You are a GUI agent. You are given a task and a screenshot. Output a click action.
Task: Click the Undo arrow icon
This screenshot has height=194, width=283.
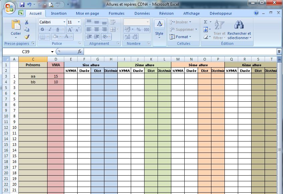(x=29, y=5)
